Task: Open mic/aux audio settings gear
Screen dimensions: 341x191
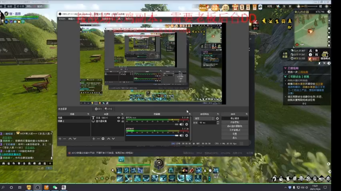Action: tap(187, 124)
